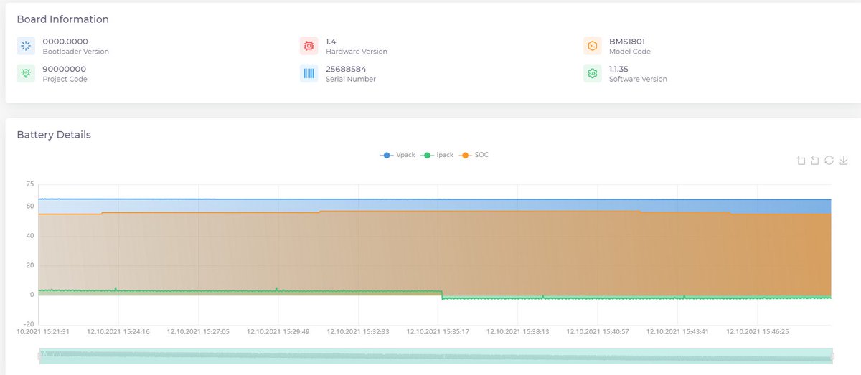Click the y-axis value 75
The width and height of the screenshot is (861, 375).
click(29, 184)
